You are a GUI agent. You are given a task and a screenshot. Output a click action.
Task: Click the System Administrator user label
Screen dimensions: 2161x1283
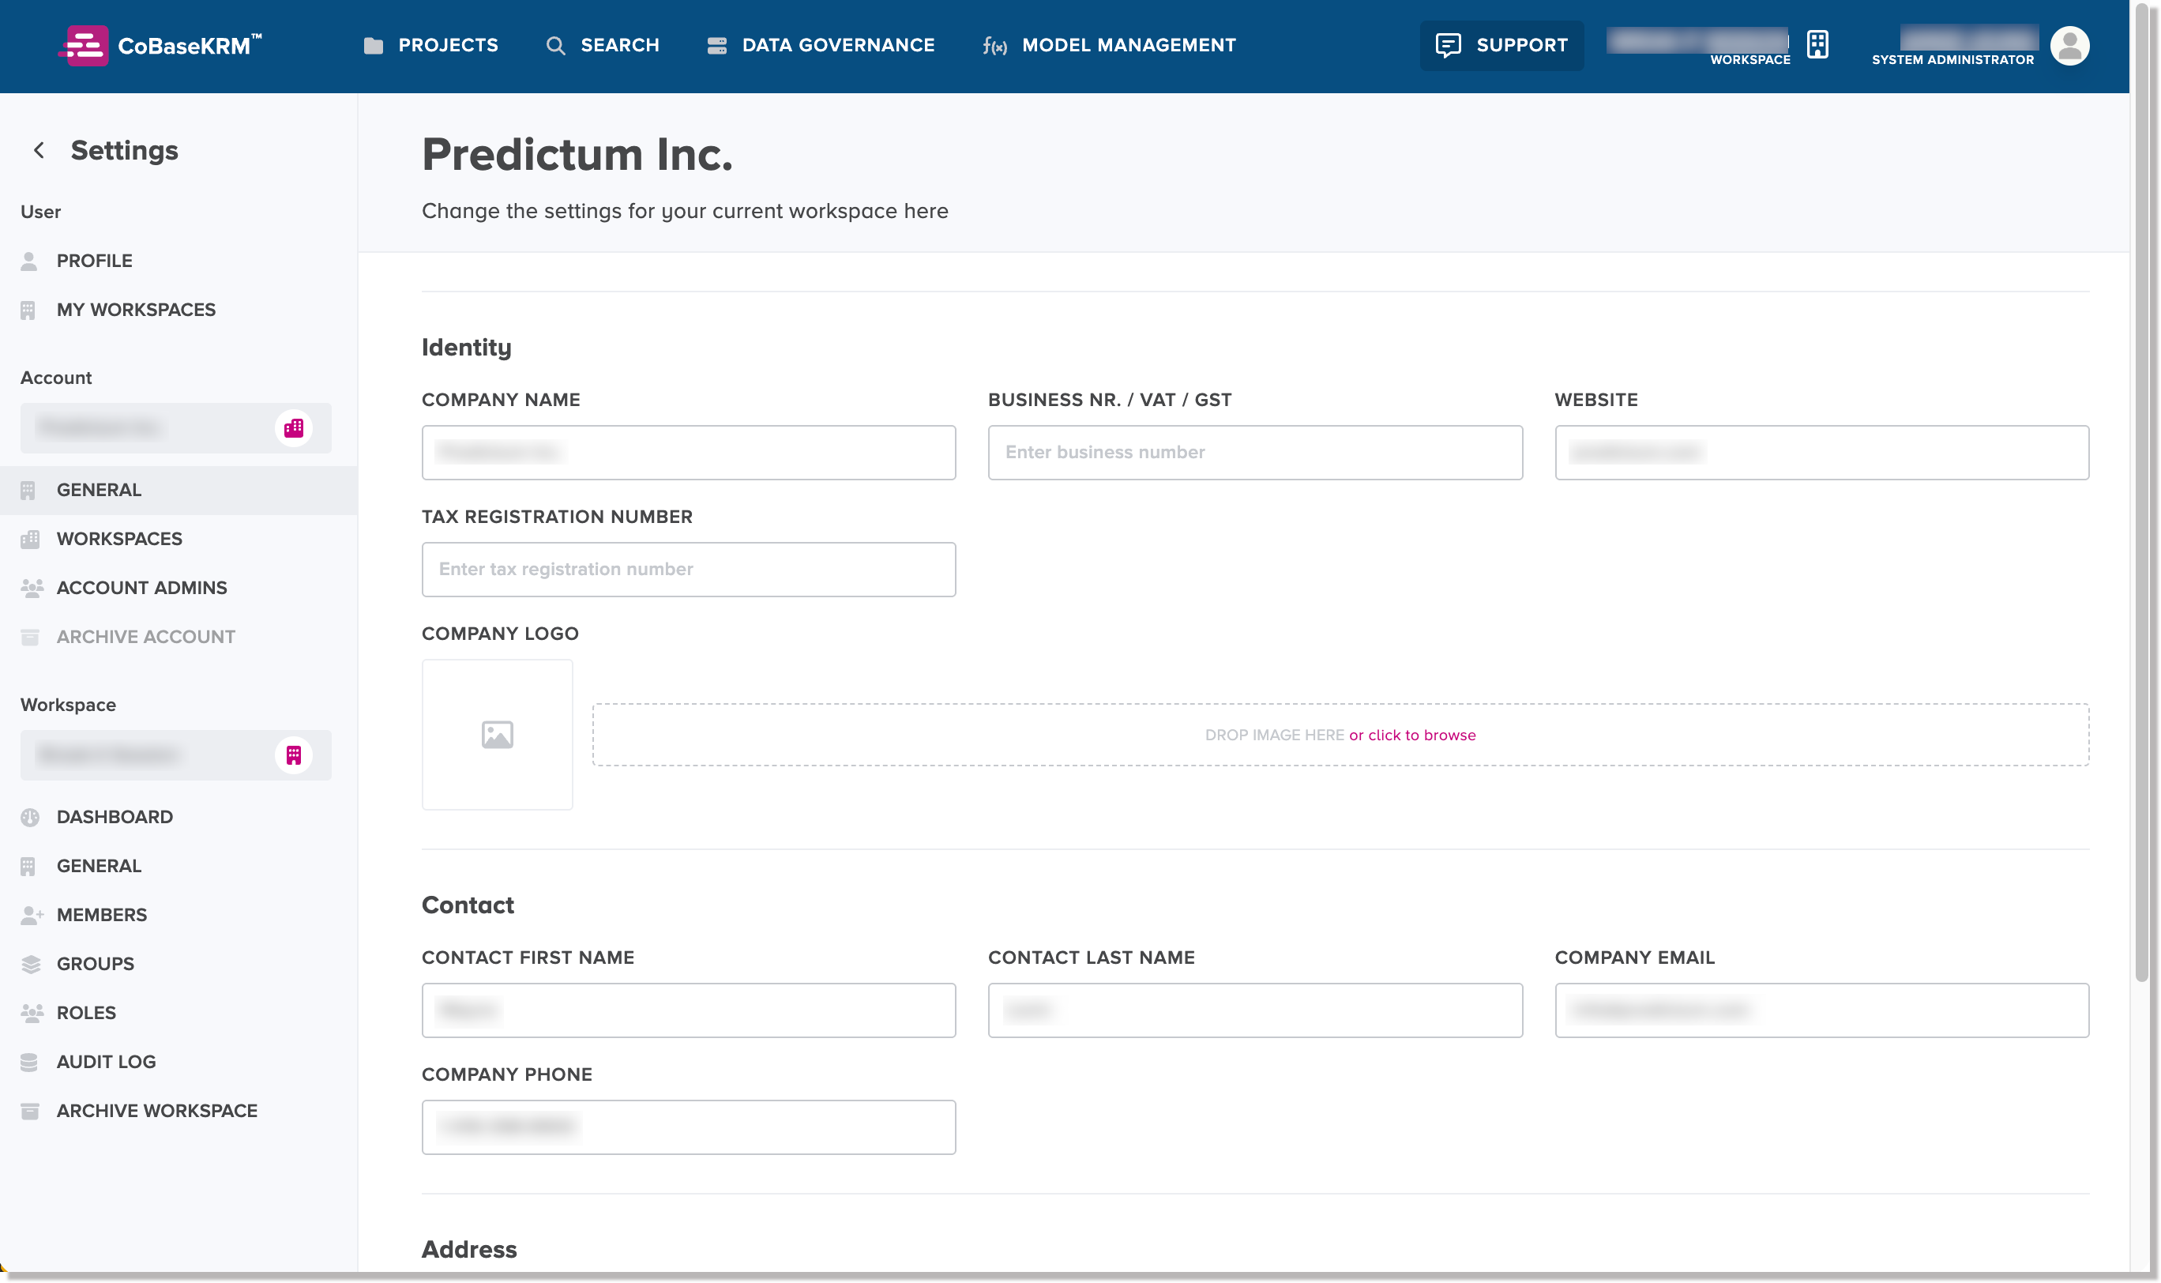1952,60
